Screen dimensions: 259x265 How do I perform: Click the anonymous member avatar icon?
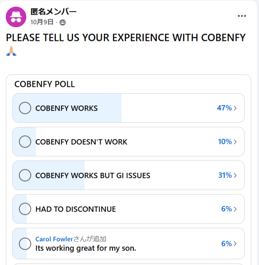pos(16,17)
